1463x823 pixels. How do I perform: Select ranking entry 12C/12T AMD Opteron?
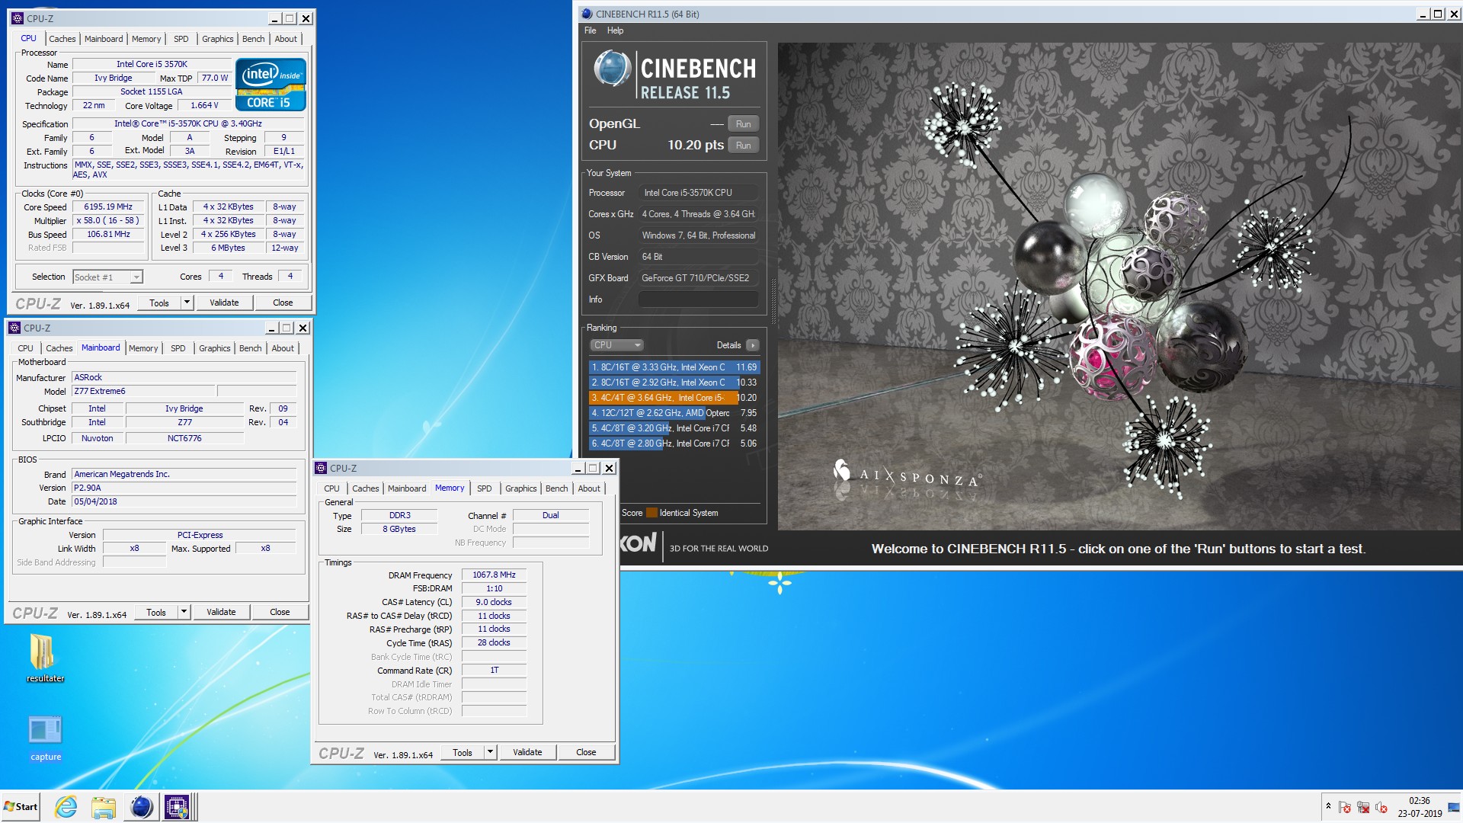pyautogui.click(x=674, y=413)
